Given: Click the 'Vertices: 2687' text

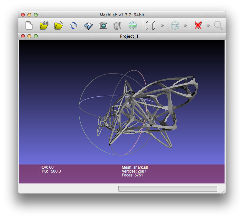Looking at the screenshot, I should 134,171.
